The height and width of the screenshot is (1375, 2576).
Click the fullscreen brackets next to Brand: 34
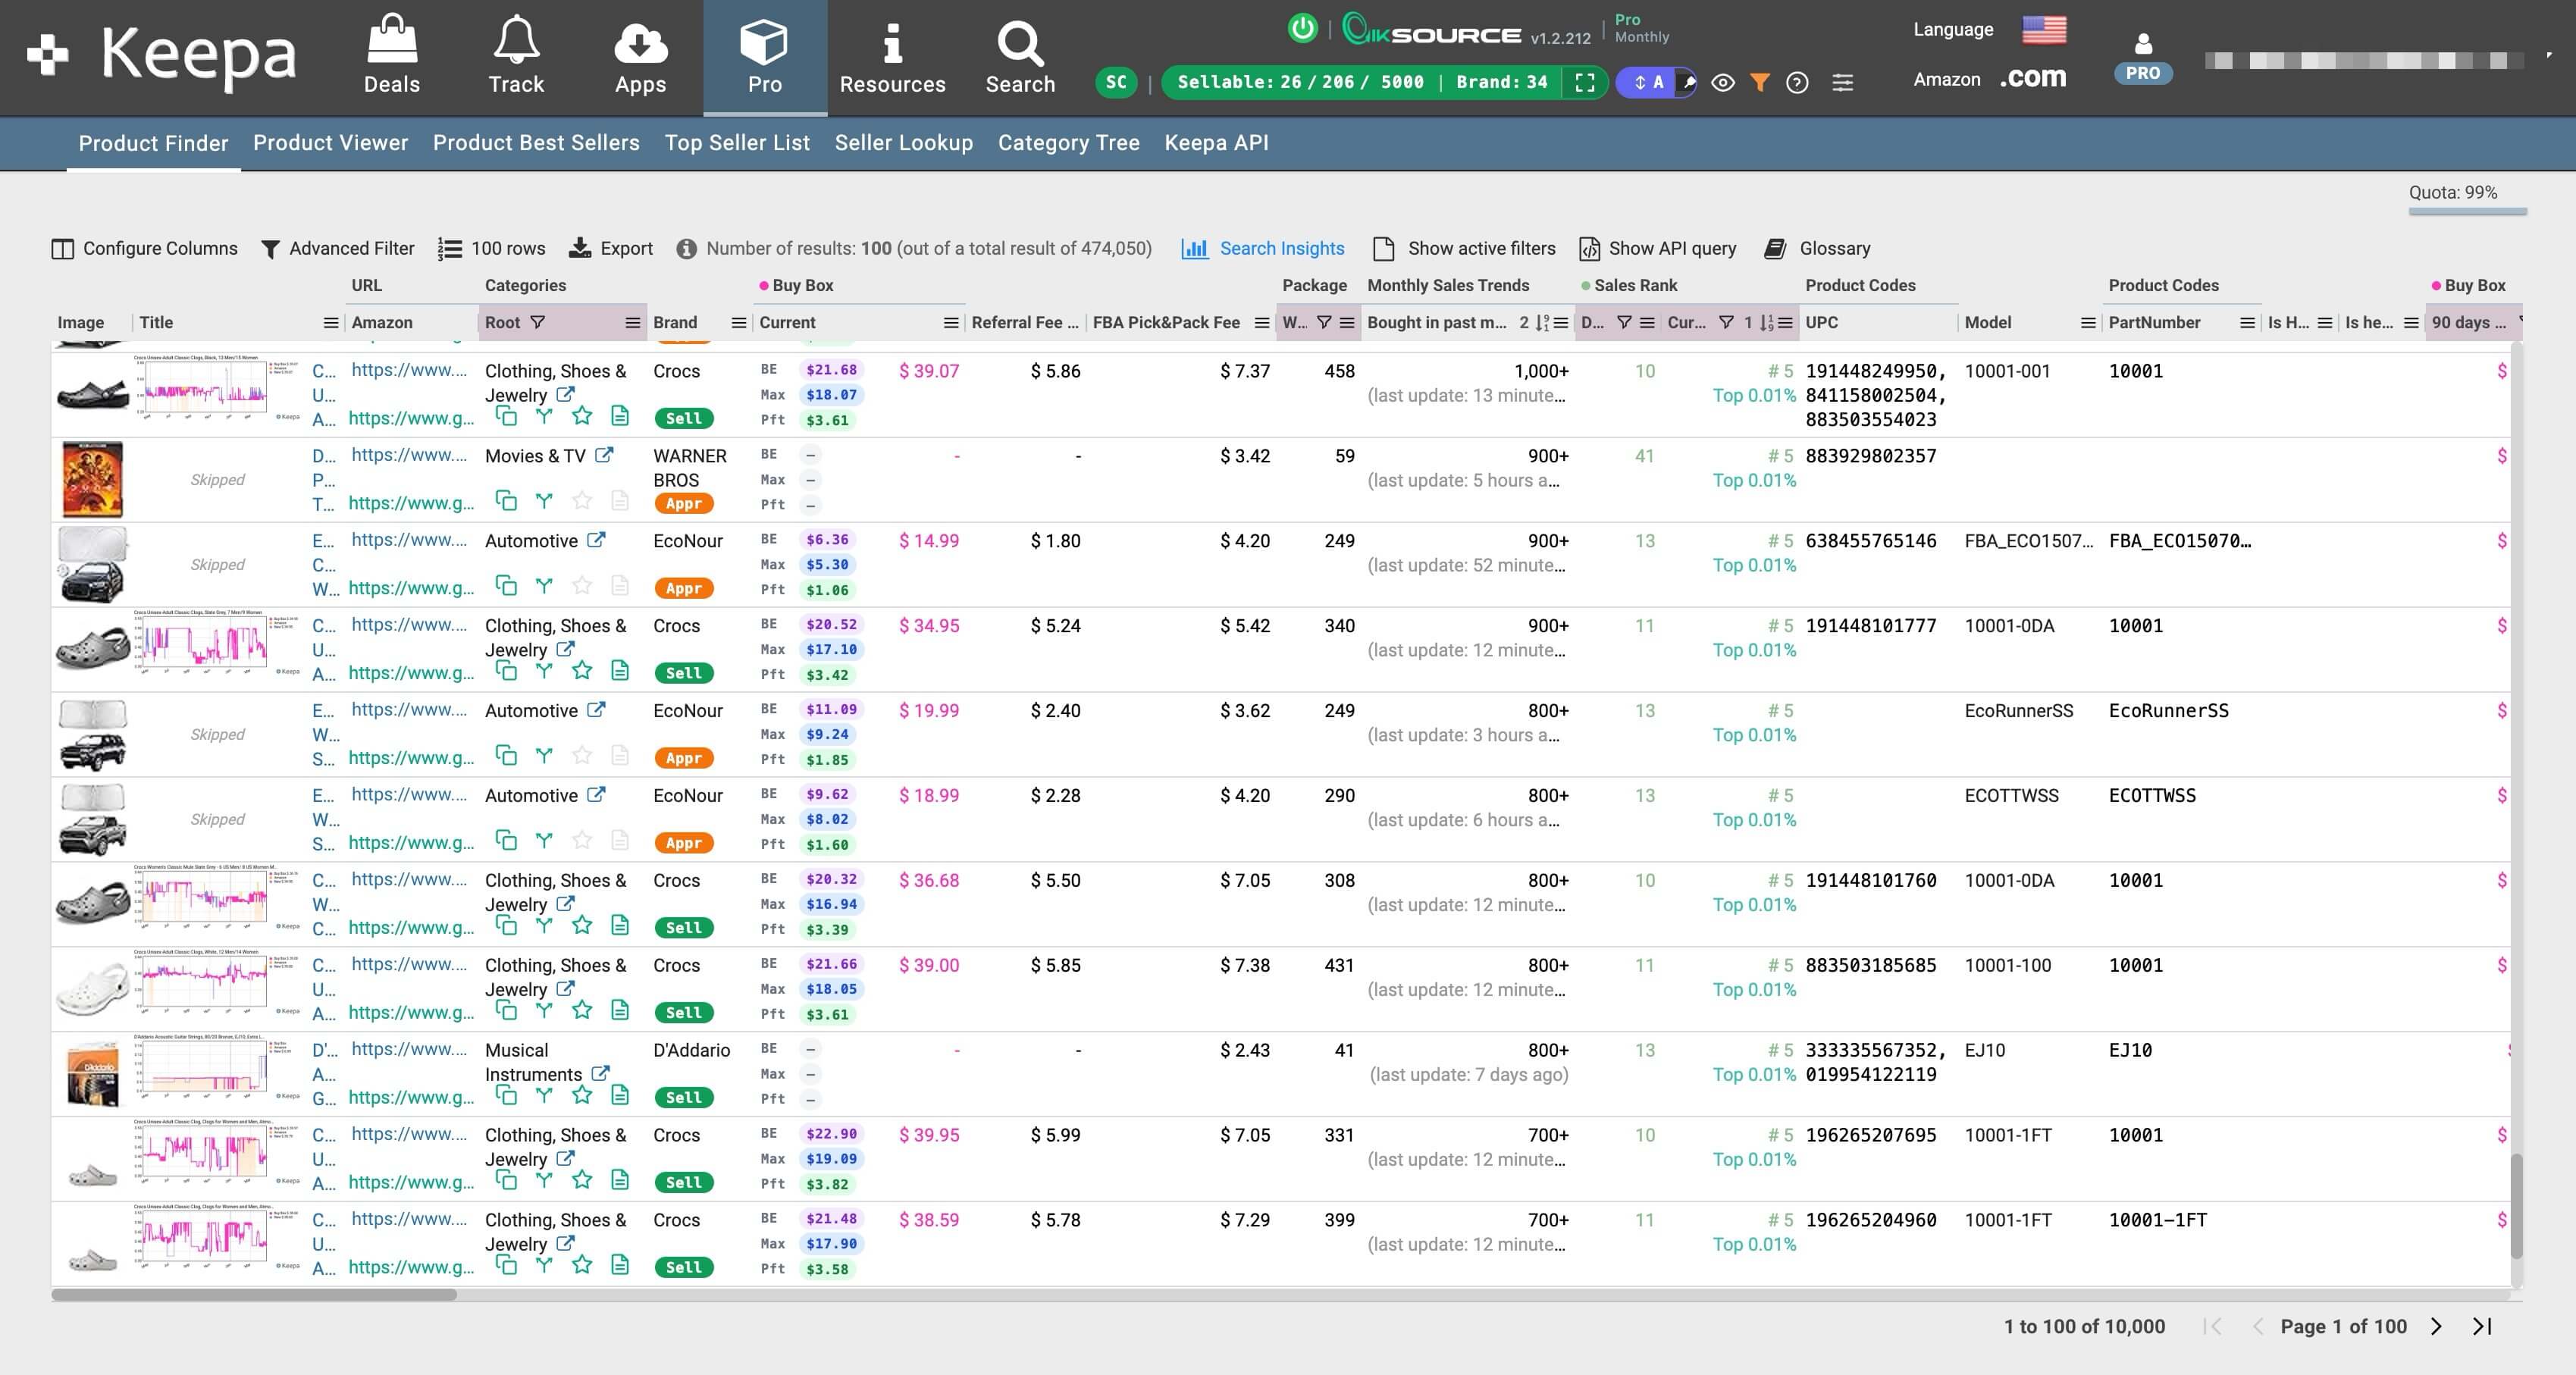1585,82
